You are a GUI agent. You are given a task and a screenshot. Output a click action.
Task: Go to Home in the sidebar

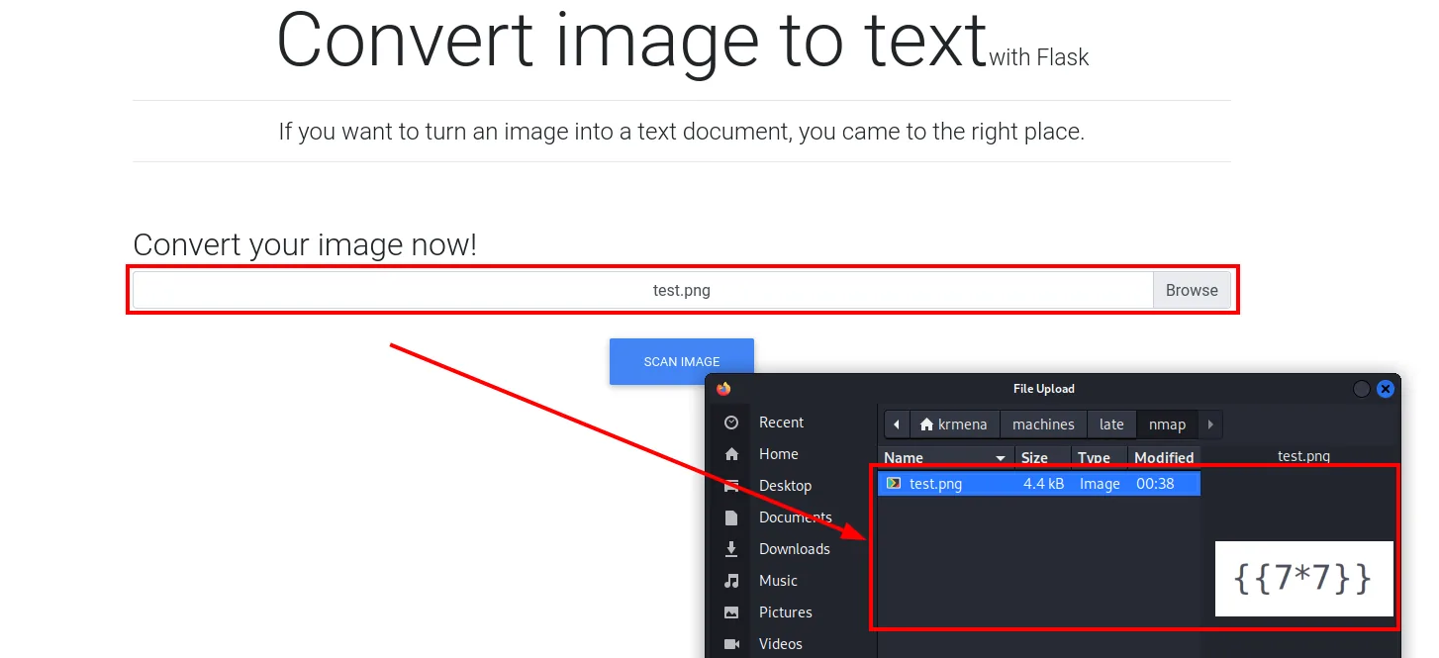click(x=778, y=454)
